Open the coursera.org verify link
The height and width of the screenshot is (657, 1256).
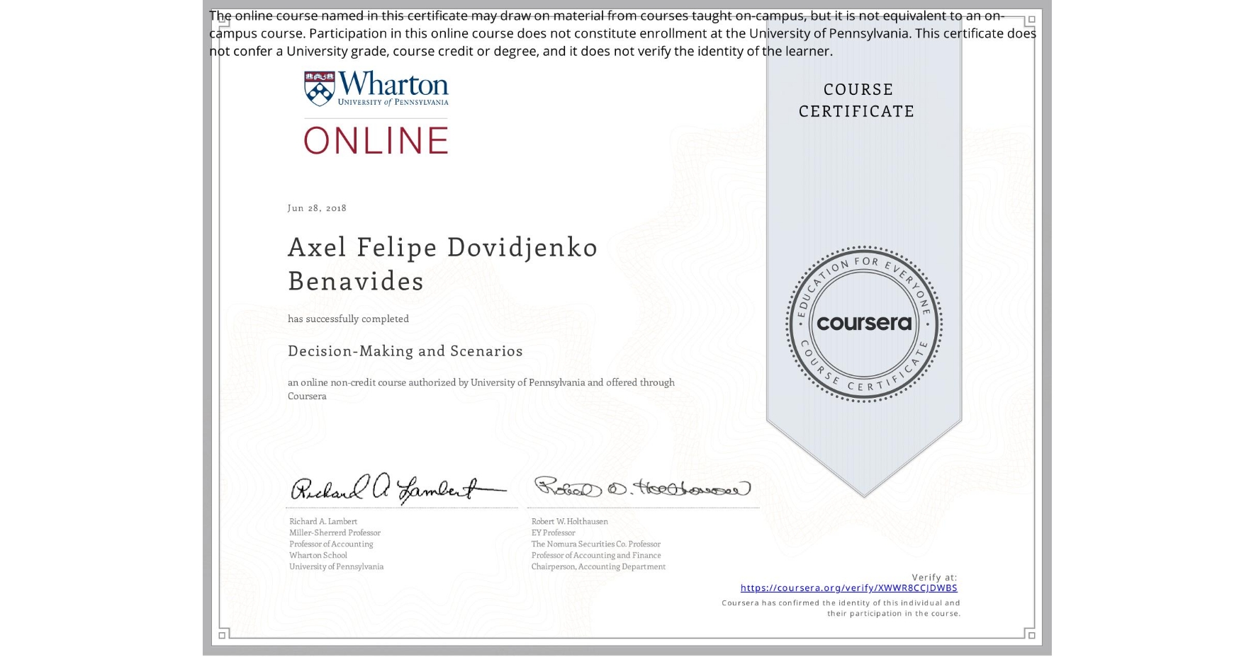848,588
